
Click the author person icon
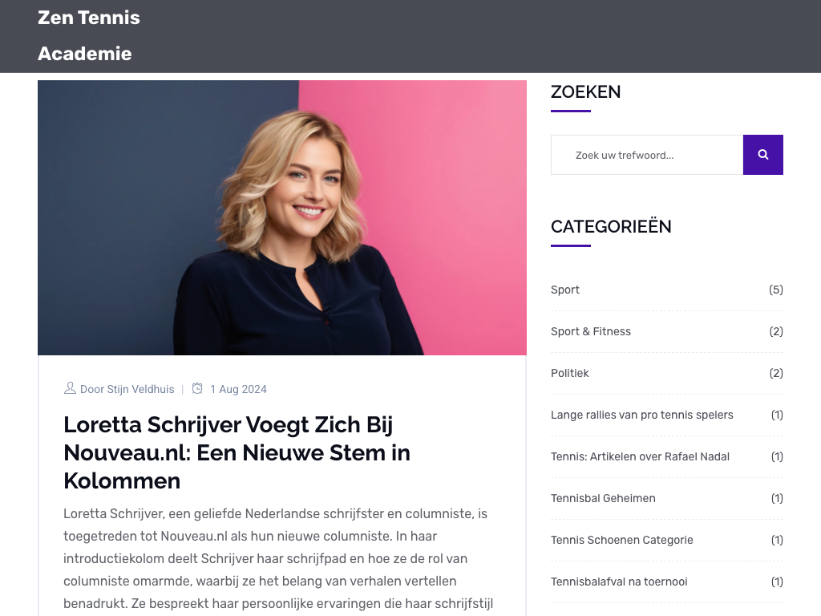tap(70, 388)
